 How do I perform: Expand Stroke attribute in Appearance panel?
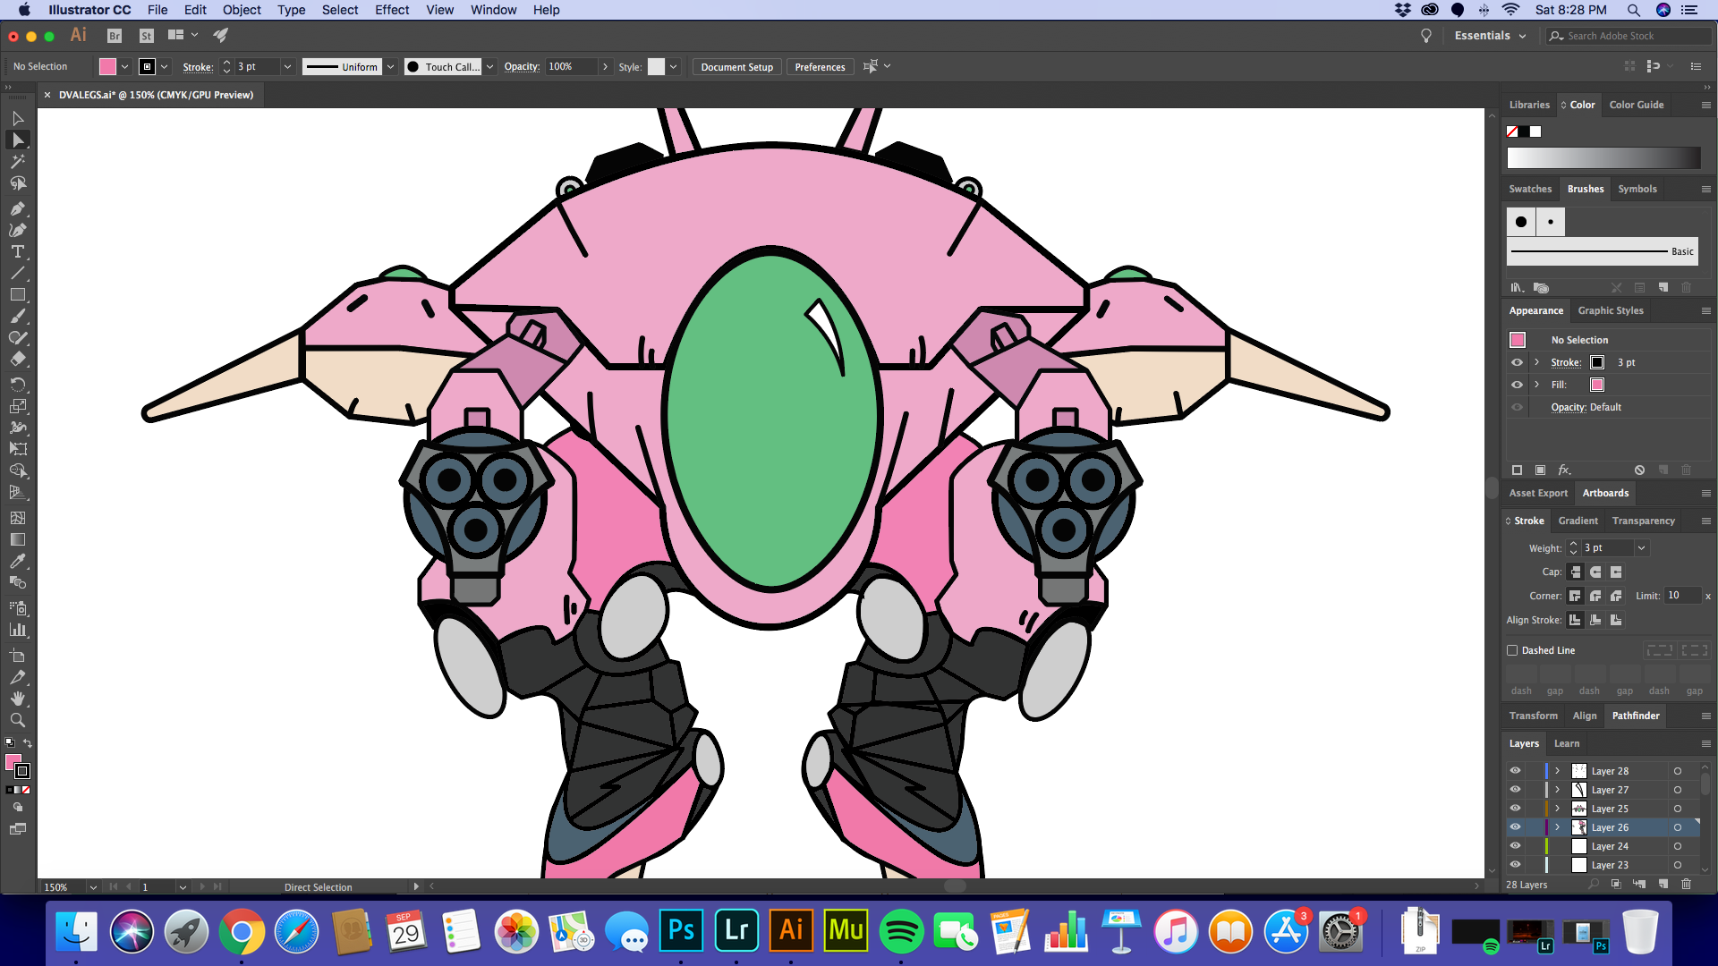click(1536, 362)
